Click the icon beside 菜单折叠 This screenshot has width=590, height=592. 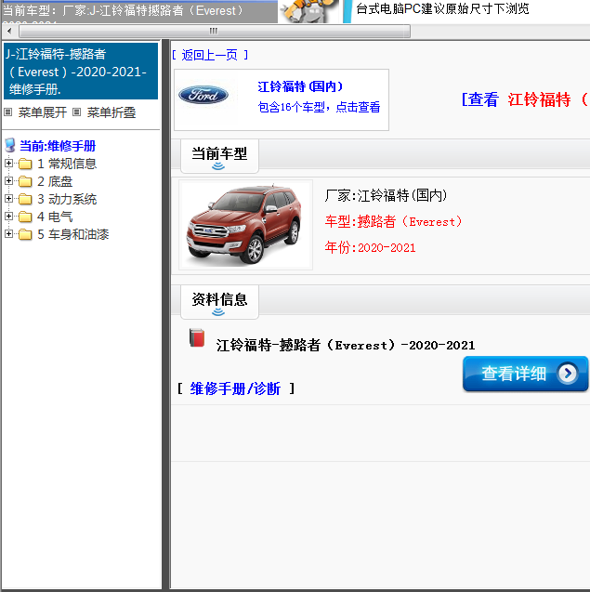point(76,112)
